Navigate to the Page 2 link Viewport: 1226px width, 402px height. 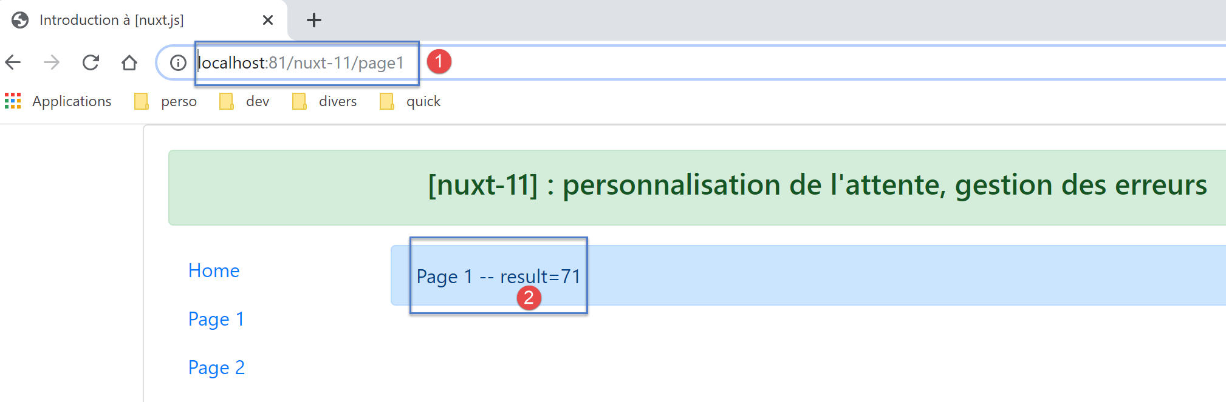coord(216,367)
